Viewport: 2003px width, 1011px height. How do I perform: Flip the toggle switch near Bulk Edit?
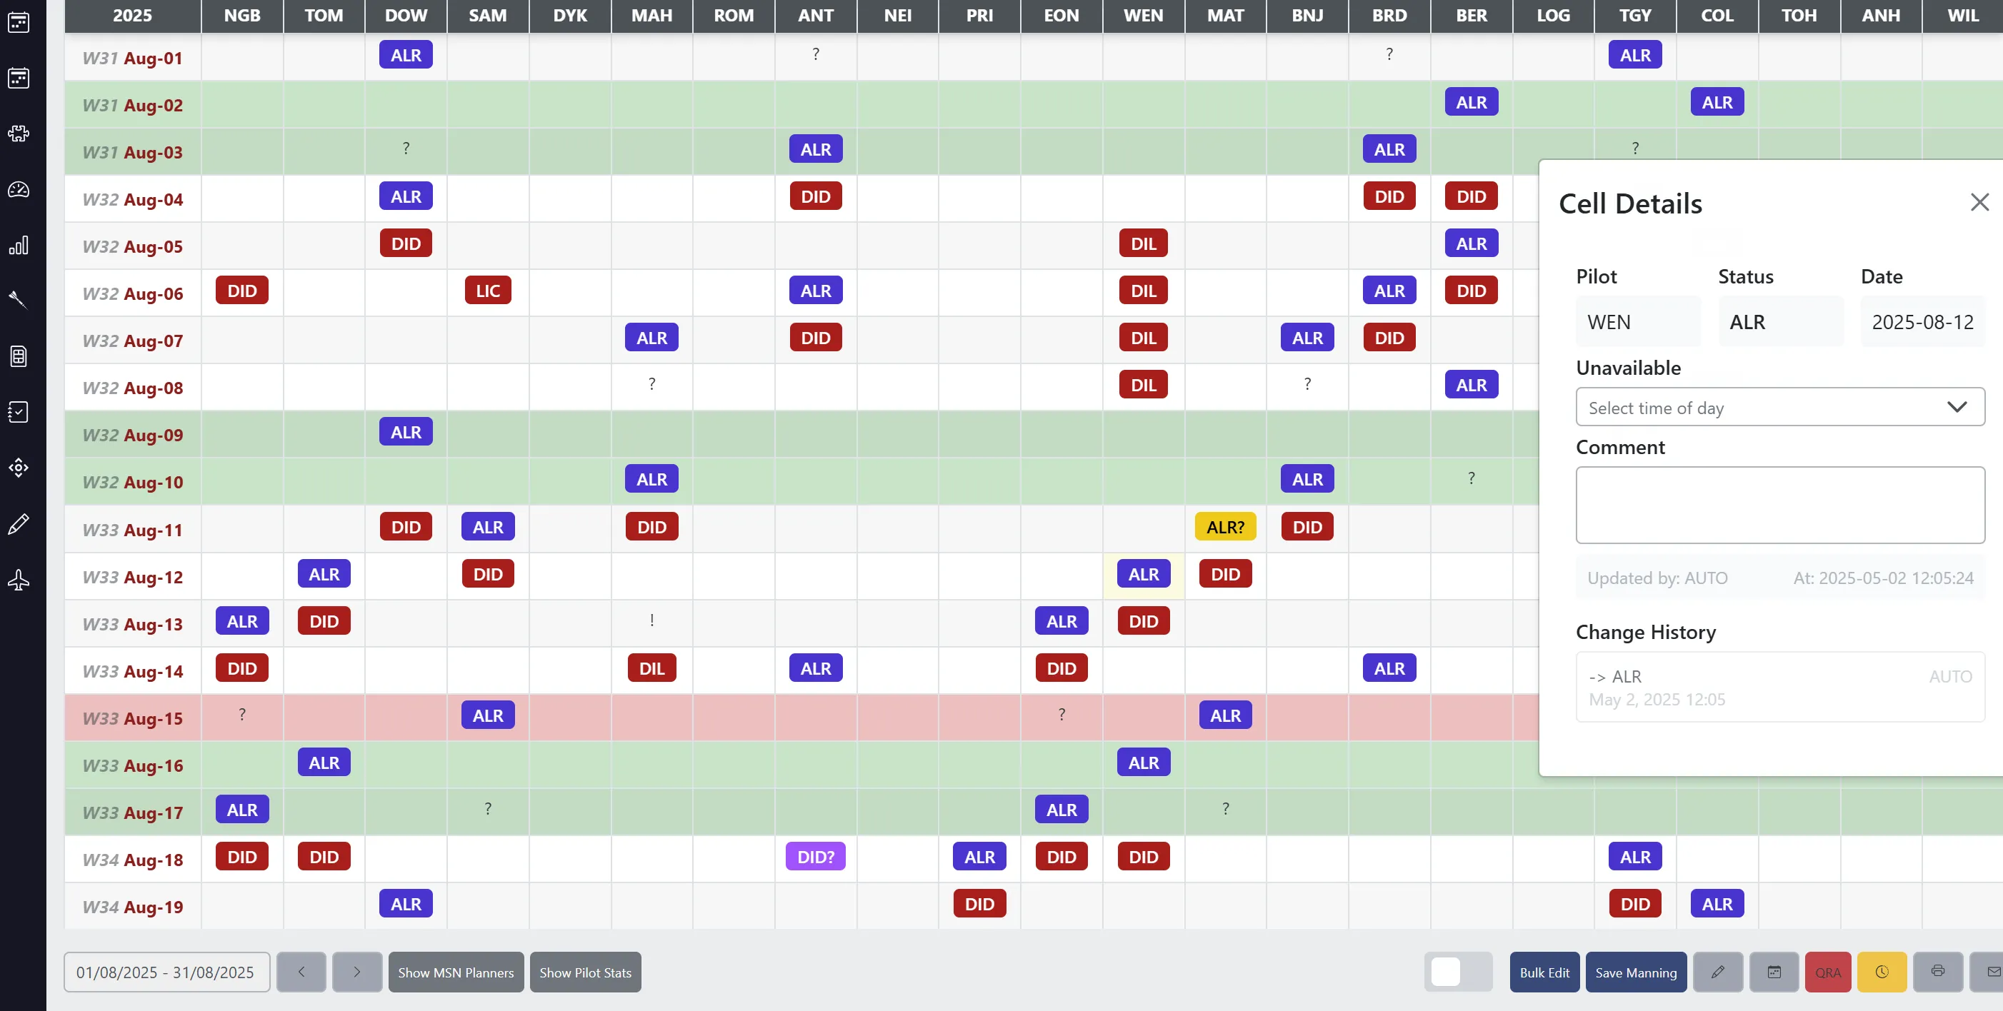click(x=1458, y=971)
